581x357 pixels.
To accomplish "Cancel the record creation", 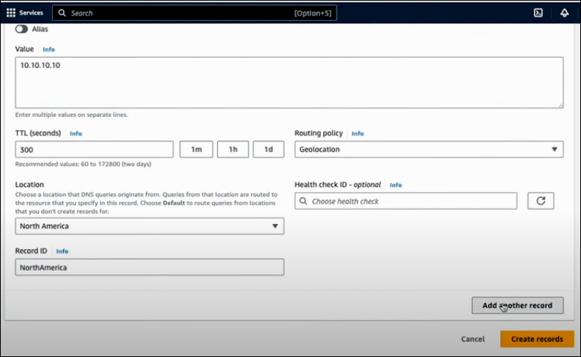I will 473,339.
